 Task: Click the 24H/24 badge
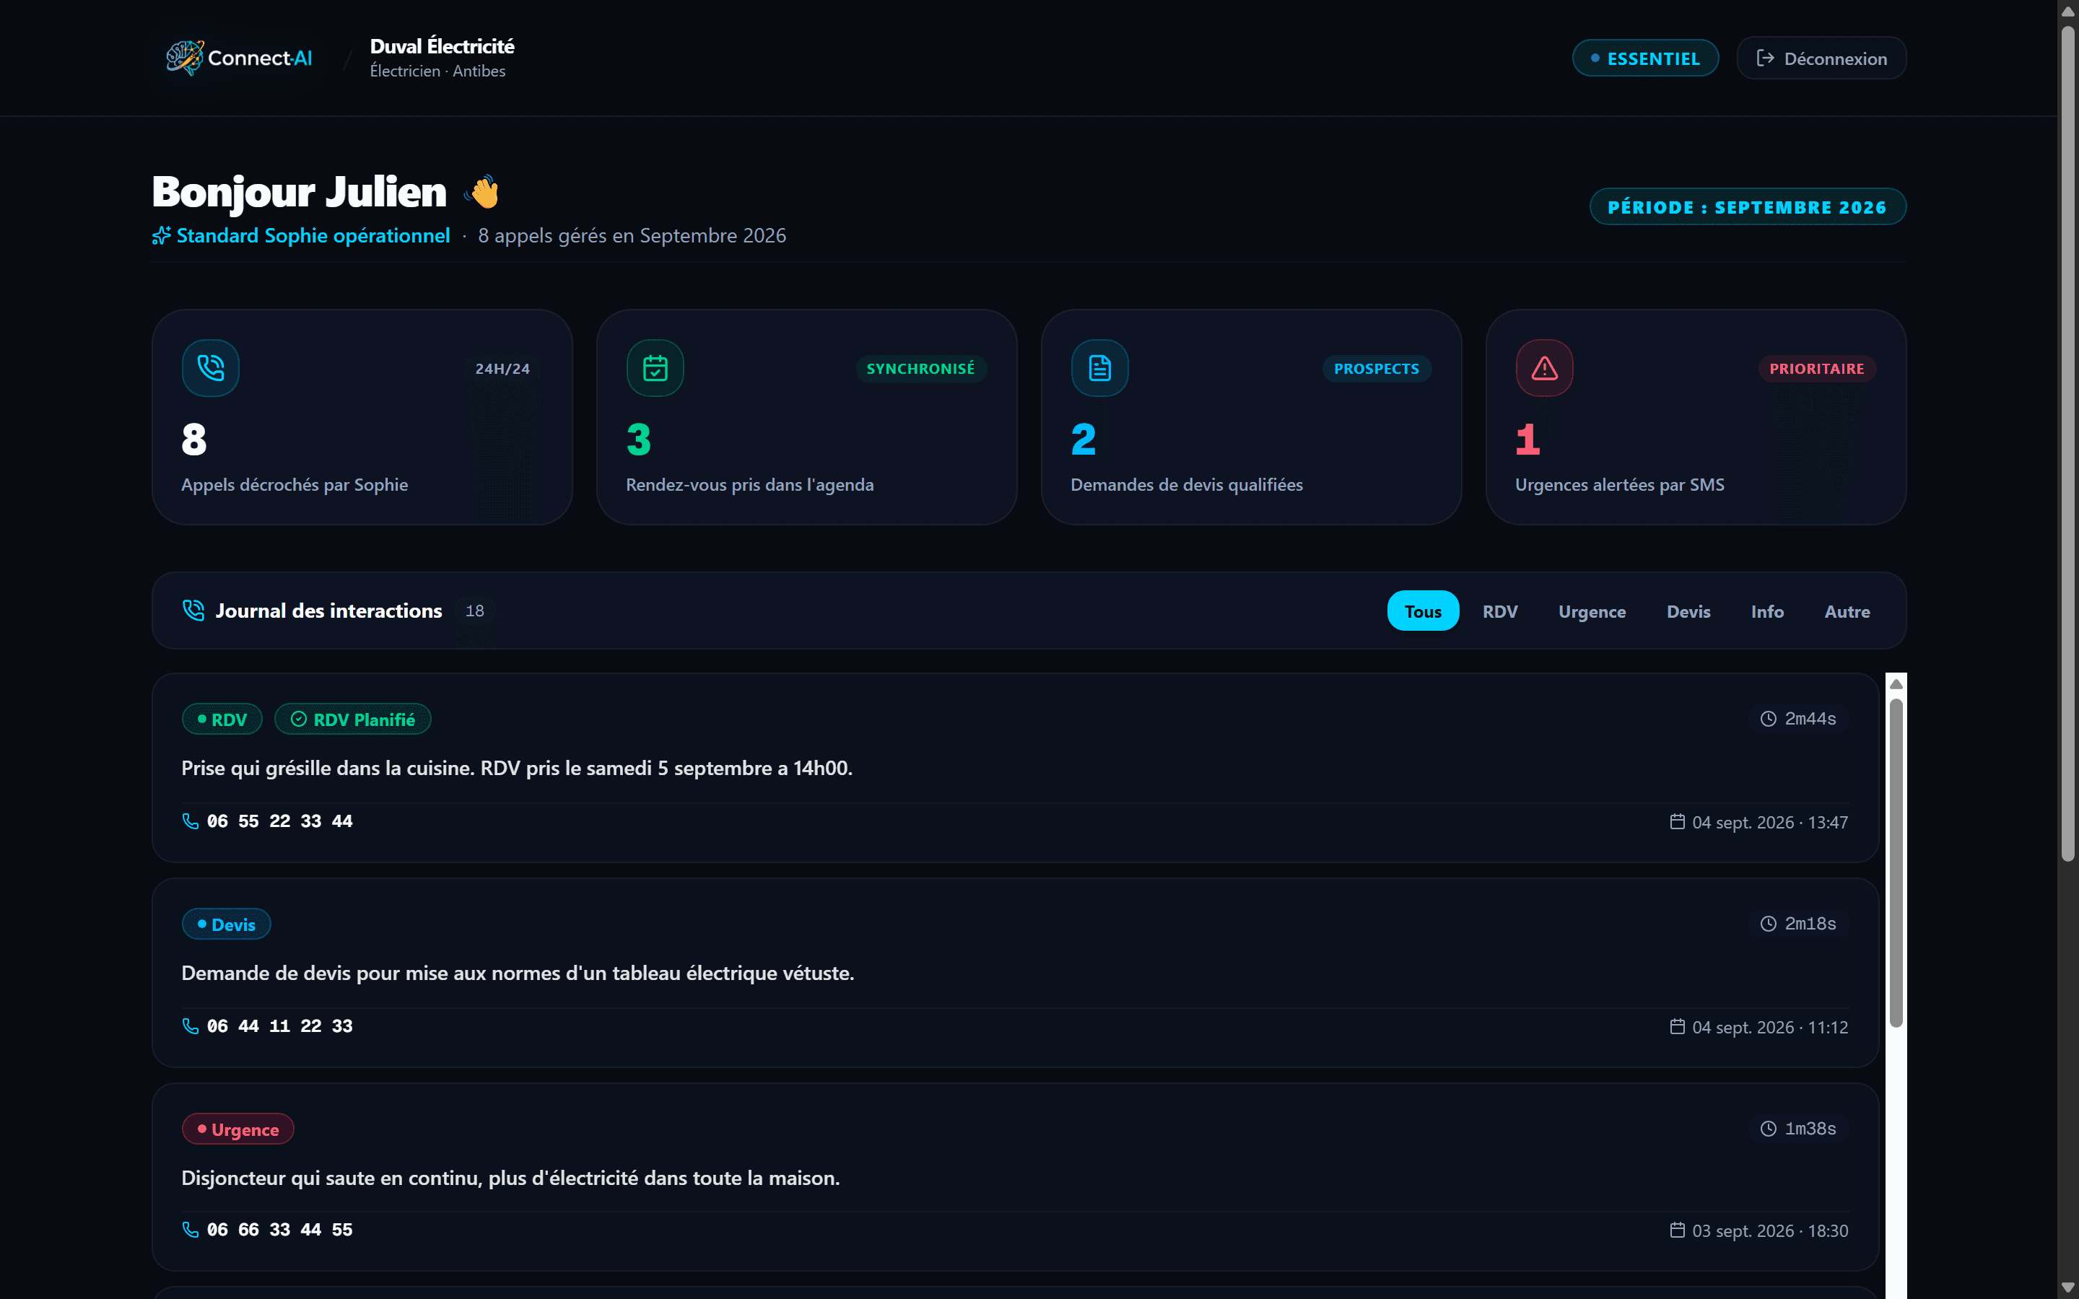[502, 369]
